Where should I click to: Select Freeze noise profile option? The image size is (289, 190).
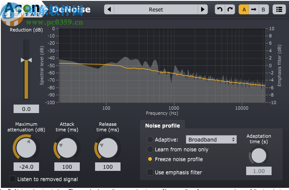150,159
